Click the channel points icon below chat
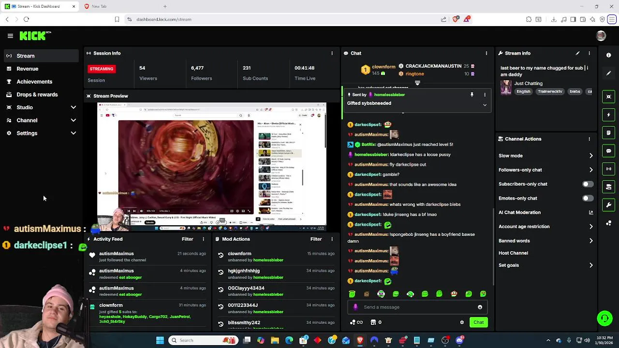 (353, 322)
